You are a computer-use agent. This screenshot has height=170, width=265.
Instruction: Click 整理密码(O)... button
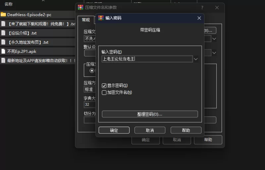pyautogui.click(x=150, y=114)
